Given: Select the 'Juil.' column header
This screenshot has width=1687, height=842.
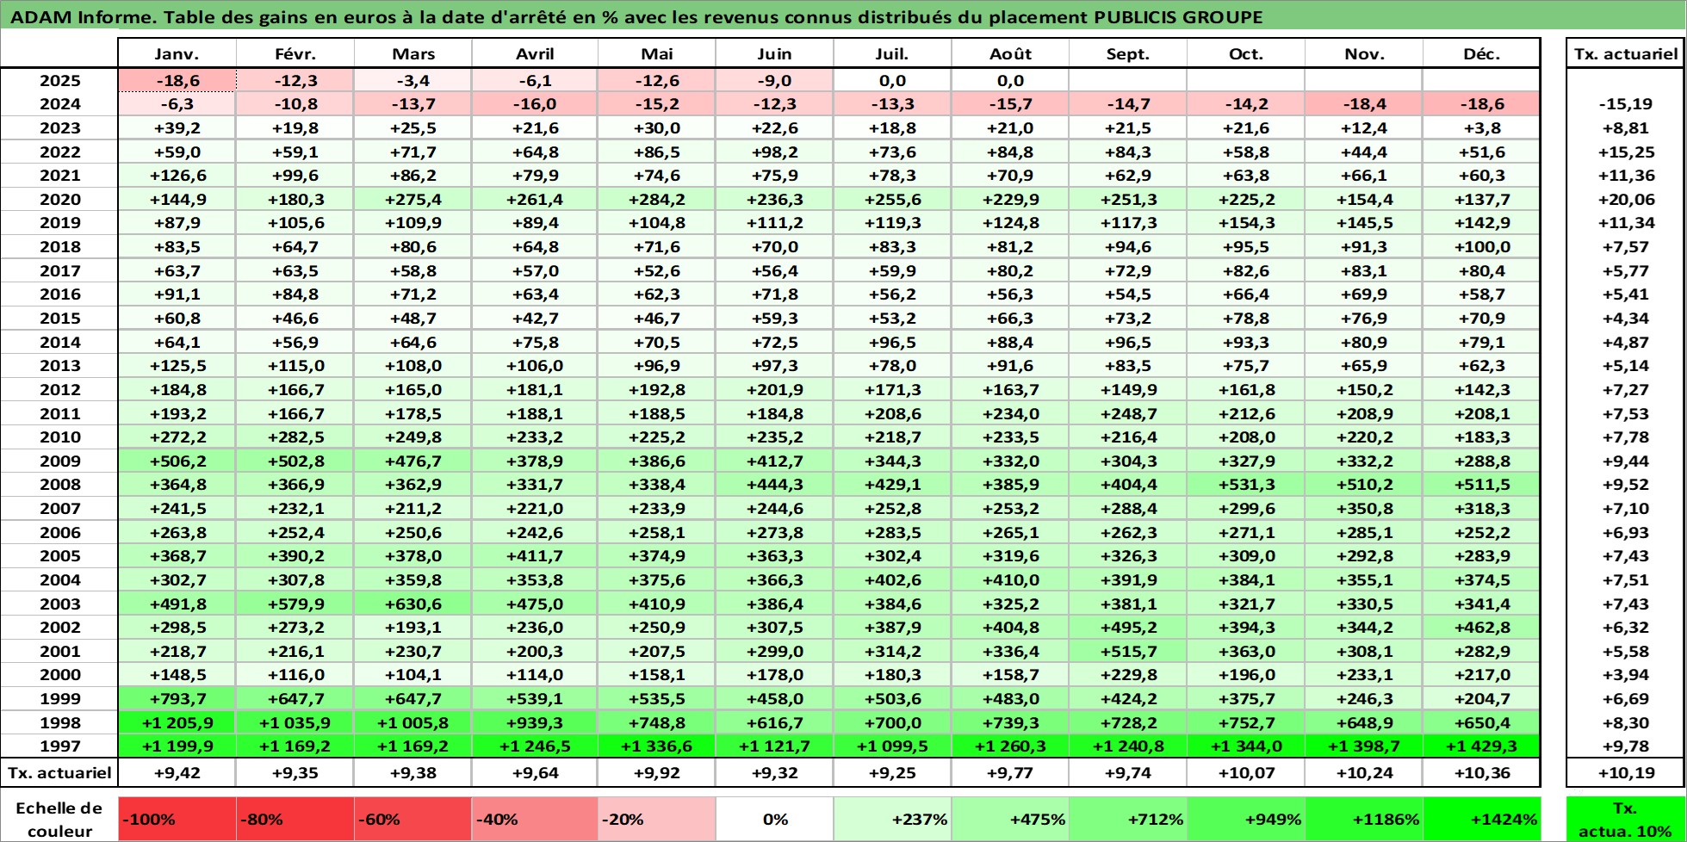Looking at the screenshot, I should point(892,53).
